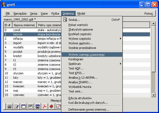Select the import variable row
The height and width of the screenshot is (113, 159).
pos(32,43)
